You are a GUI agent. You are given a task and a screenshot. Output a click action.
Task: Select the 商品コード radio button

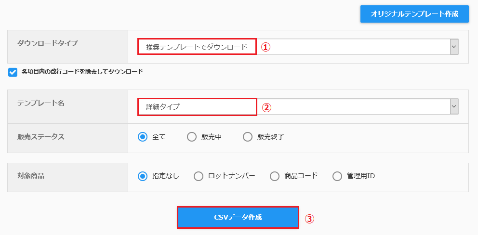(x=275, y=176)
